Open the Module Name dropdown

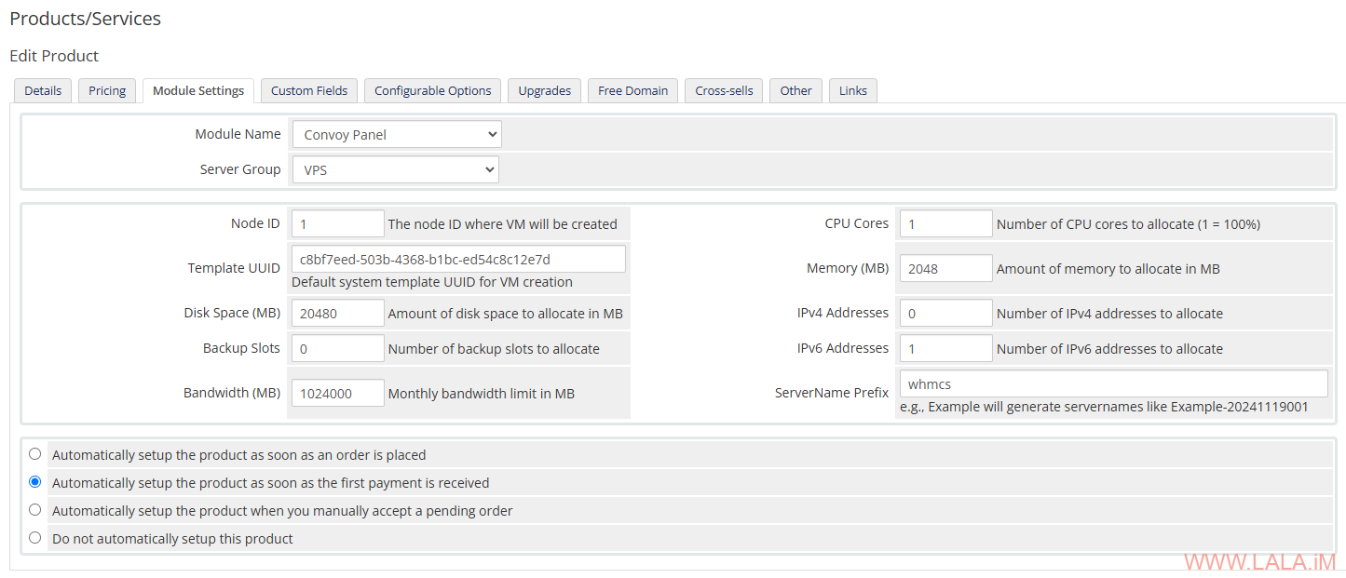396,134
